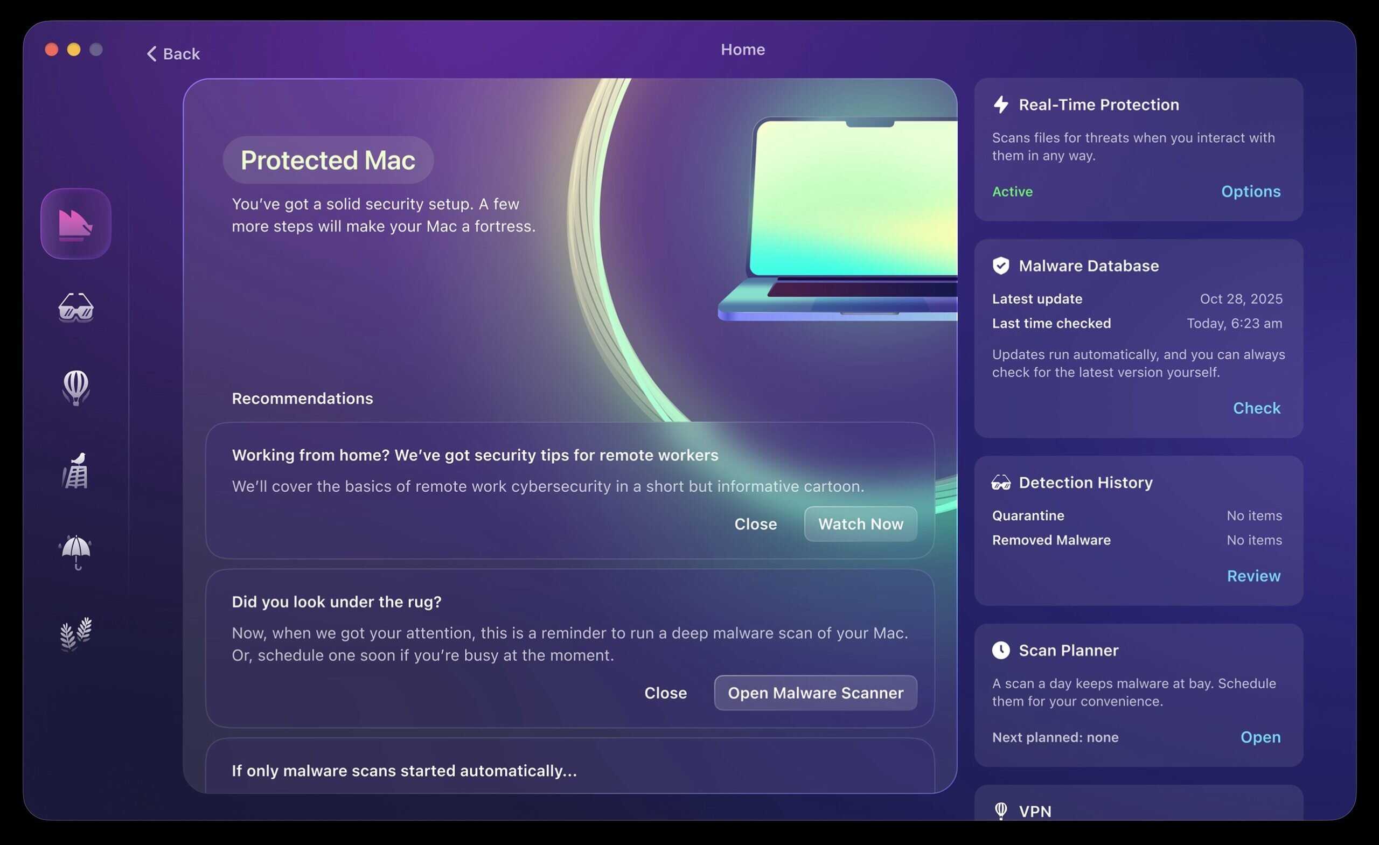This screenshot has height=845, width=1379.
Task: Click the balloon icon next to VPN panel
Action: tap(1002, 810)
